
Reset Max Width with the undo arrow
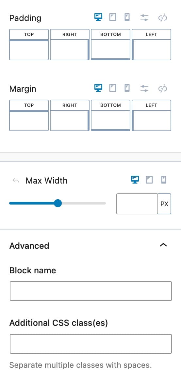[16, 181]
